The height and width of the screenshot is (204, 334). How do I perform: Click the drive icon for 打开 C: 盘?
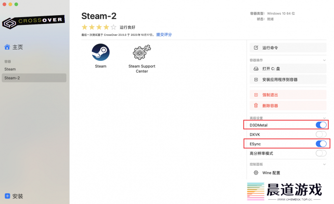(x=256, y=69)
